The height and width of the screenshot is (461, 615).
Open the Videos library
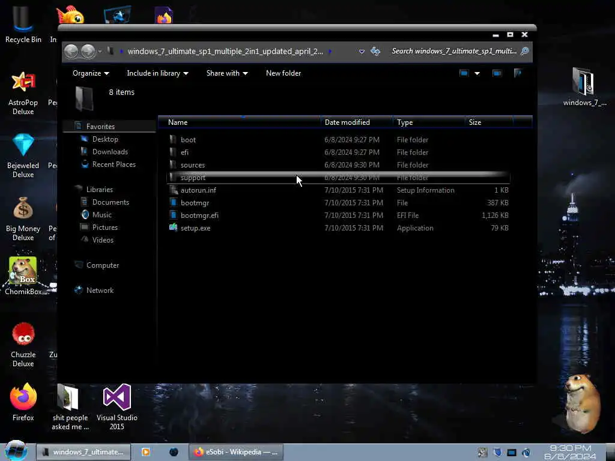(x=102, y=240)
